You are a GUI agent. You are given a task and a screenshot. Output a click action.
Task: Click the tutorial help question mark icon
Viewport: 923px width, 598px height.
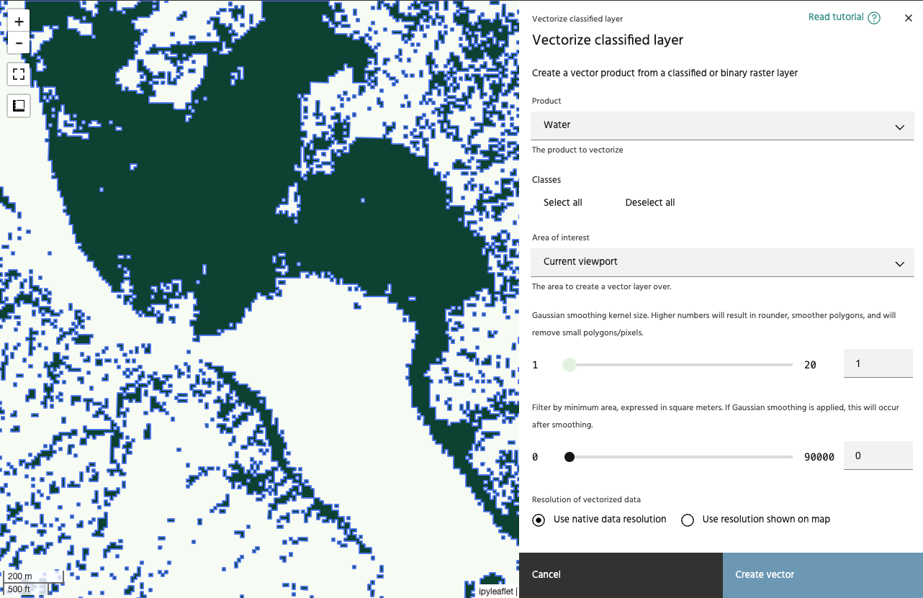[874, 18]
